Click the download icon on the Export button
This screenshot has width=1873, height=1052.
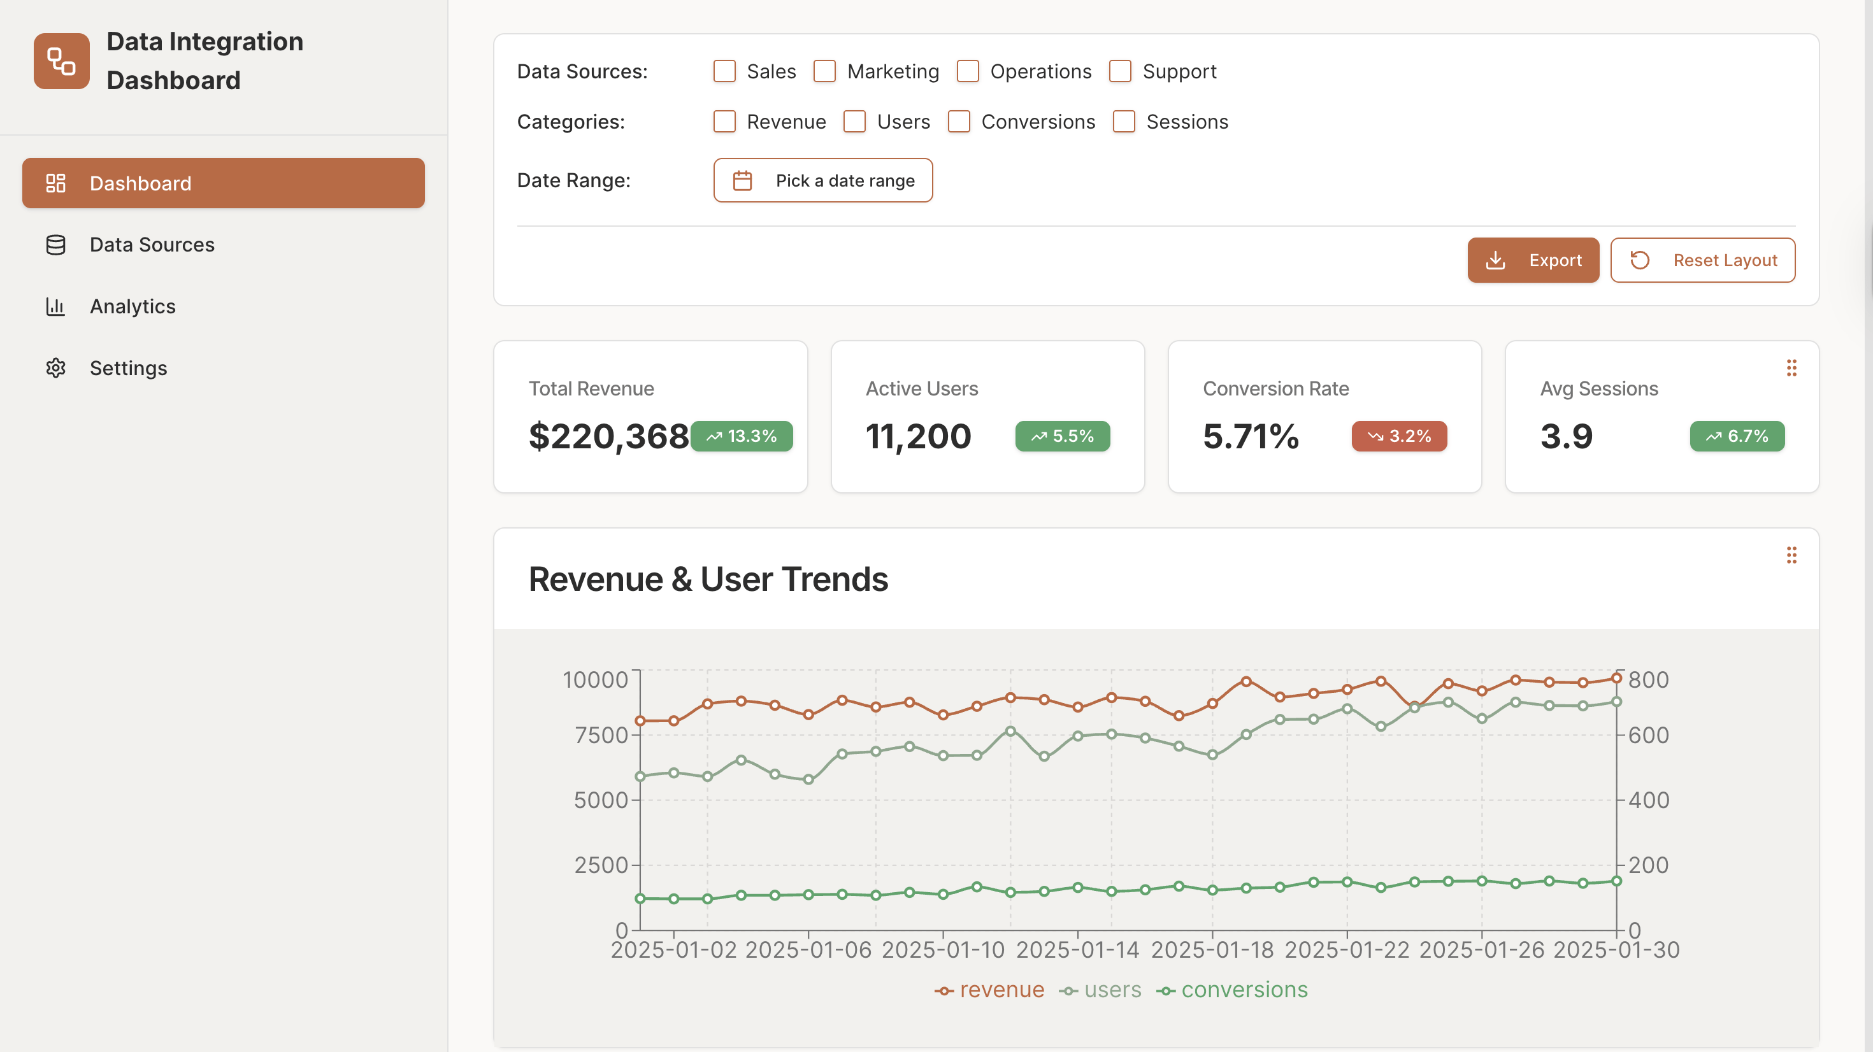pyautogui.click(x=1496, y=260)
